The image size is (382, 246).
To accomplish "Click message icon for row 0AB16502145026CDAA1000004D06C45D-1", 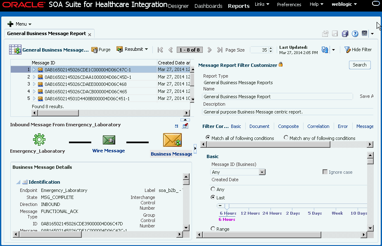I will click(40, 77).
